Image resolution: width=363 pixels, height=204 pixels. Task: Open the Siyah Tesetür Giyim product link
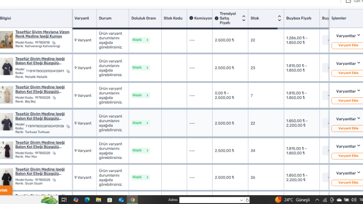click(x=40, y=172)
